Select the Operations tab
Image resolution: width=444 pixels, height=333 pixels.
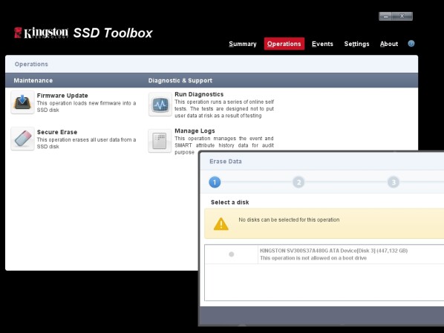click(284, 44)
